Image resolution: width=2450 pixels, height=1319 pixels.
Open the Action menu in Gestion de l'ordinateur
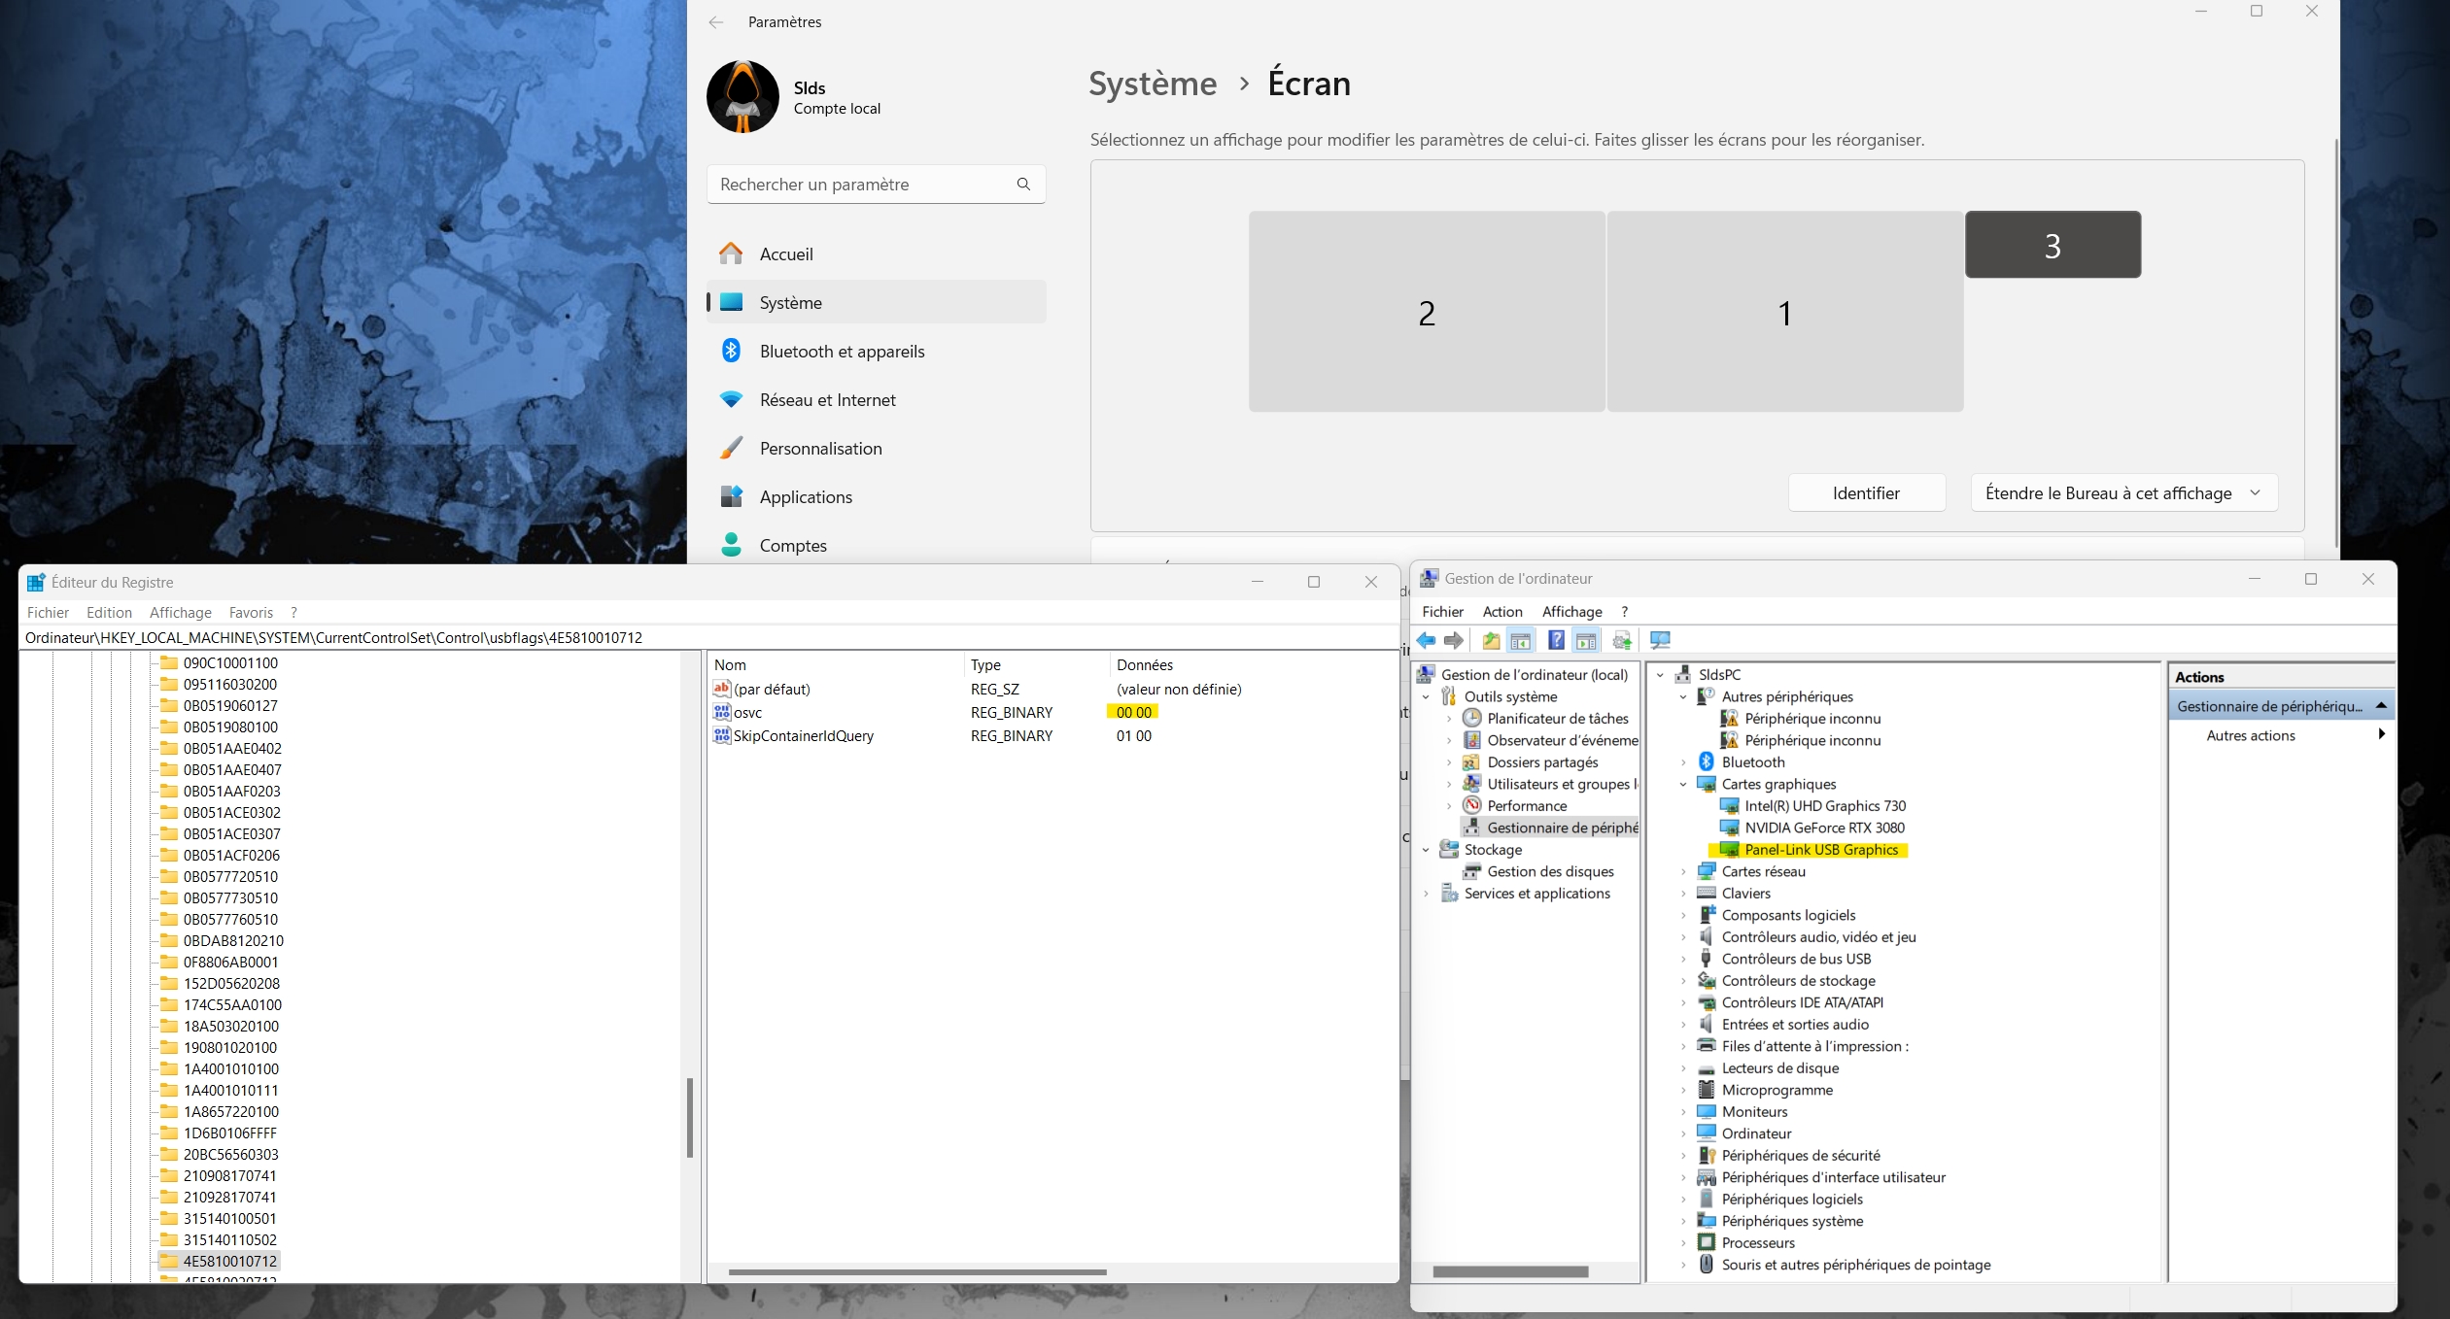pyautogui.click(x=1501, y=612)
